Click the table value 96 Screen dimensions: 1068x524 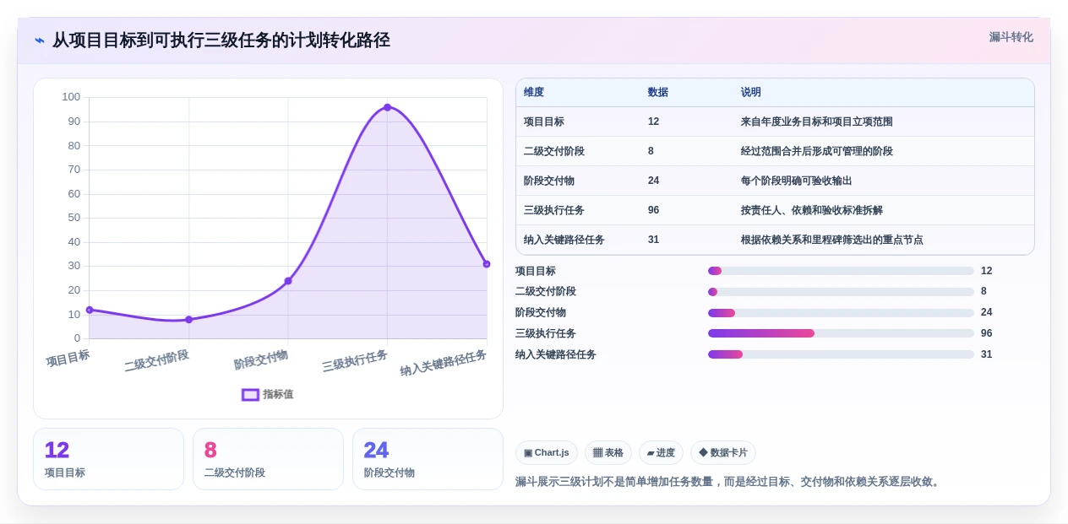click(654, 210)
